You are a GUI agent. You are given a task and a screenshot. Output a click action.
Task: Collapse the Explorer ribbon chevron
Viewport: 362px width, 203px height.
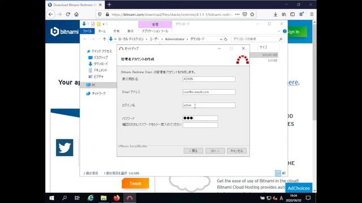pyautogui.click(x=279, y=32)
